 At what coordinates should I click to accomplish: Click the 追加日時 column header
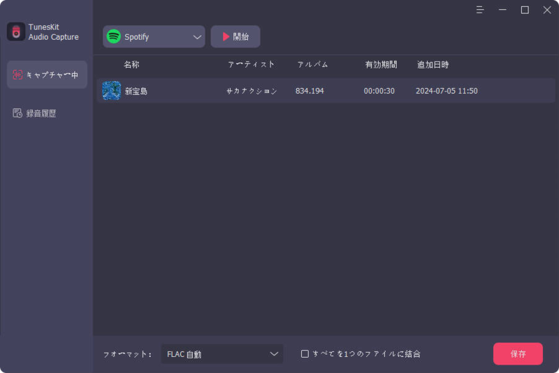[x=433, y=64]
